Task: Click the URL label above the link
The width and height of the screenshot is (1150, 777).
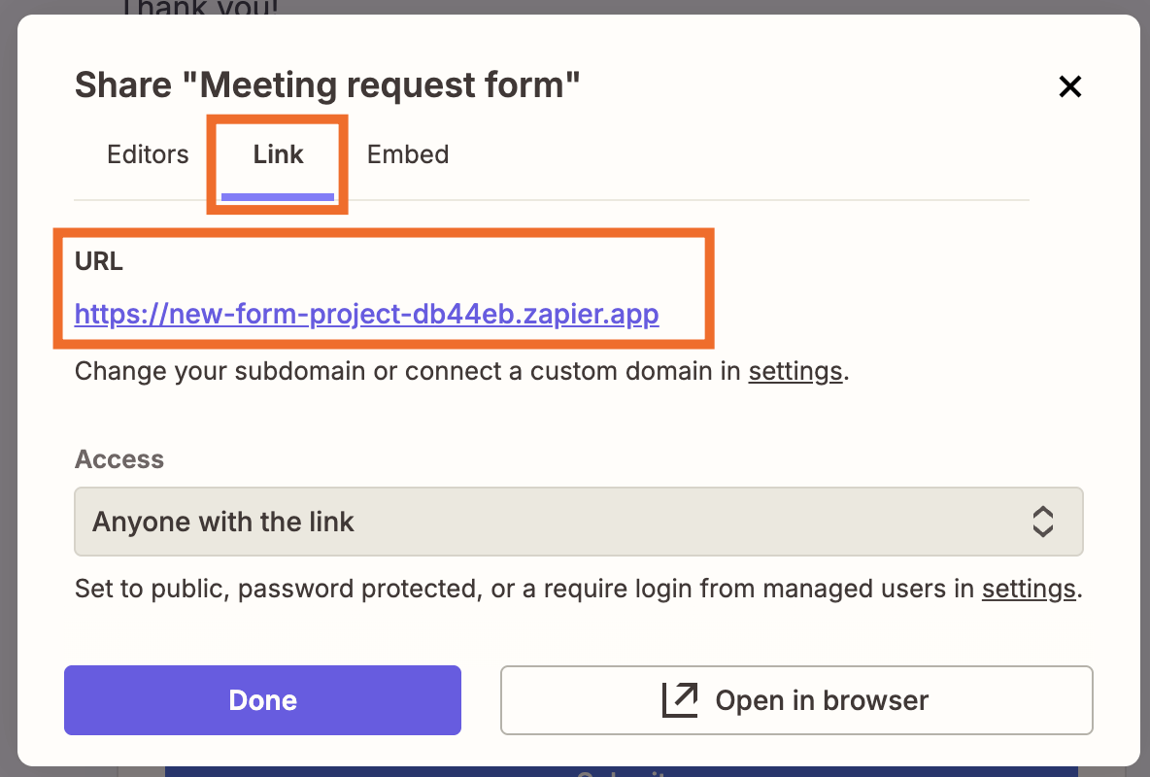Action: pos(98,261)
